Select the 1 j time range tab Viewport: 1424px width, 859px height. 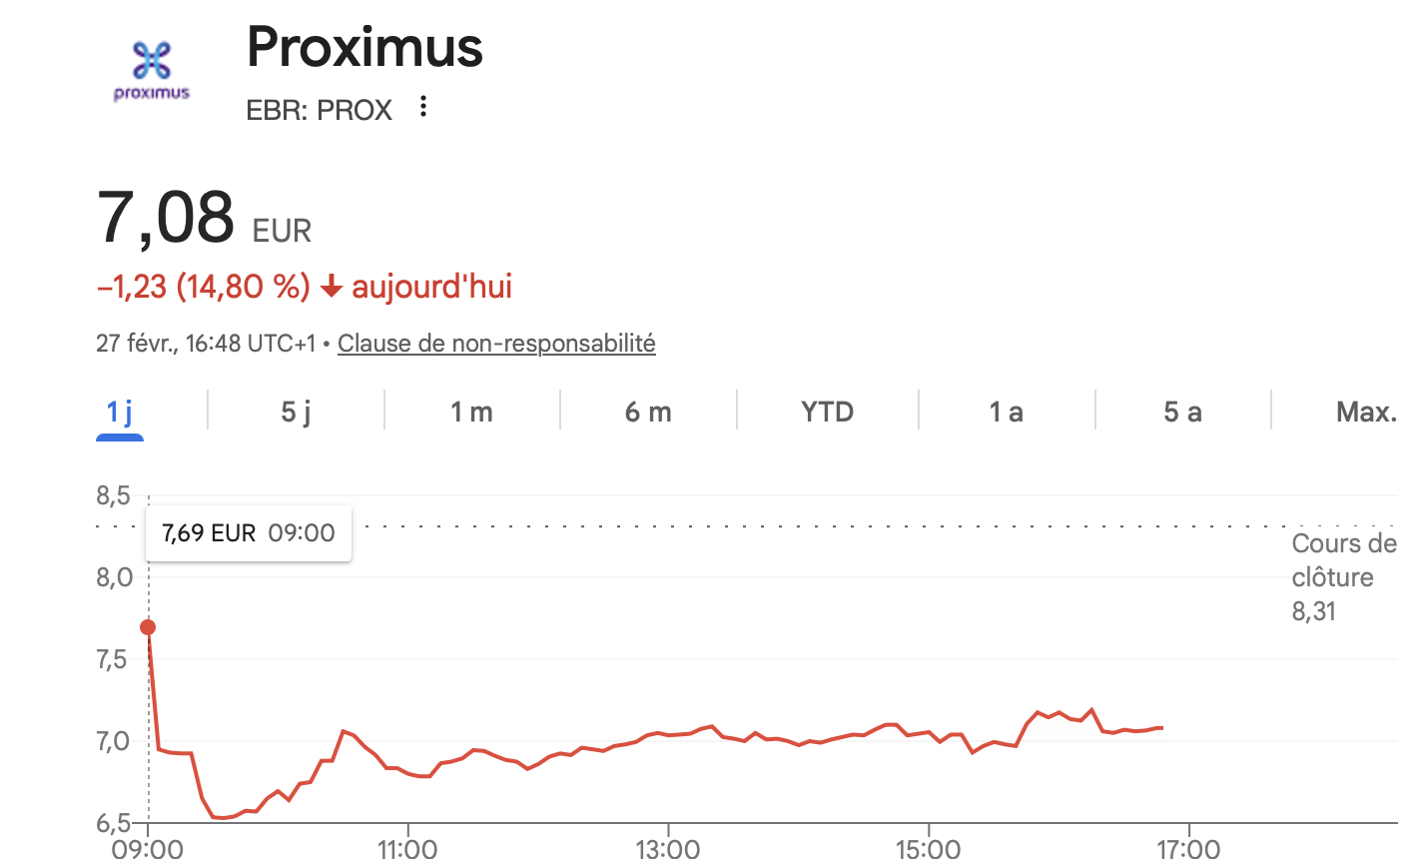tap(120, 412)
